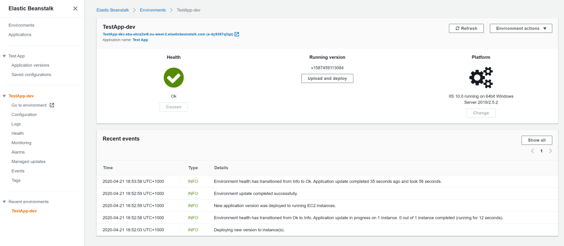Image resolution: width=564 pixels, height=246 pixels.
Task: Open environment URL external link icon
Action: tap(237, 34)
